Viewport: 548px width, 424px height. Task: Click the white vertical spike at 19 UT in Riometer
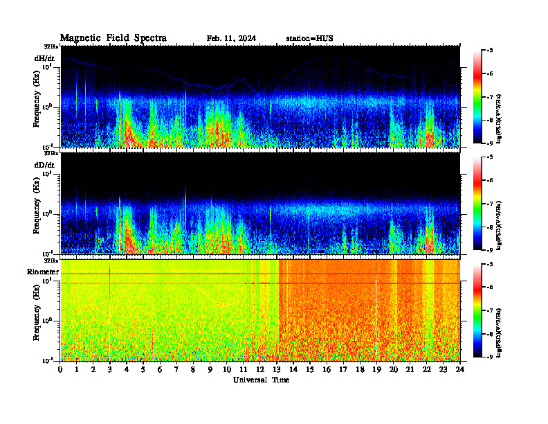pyautogui.click(x=376, y=311)
